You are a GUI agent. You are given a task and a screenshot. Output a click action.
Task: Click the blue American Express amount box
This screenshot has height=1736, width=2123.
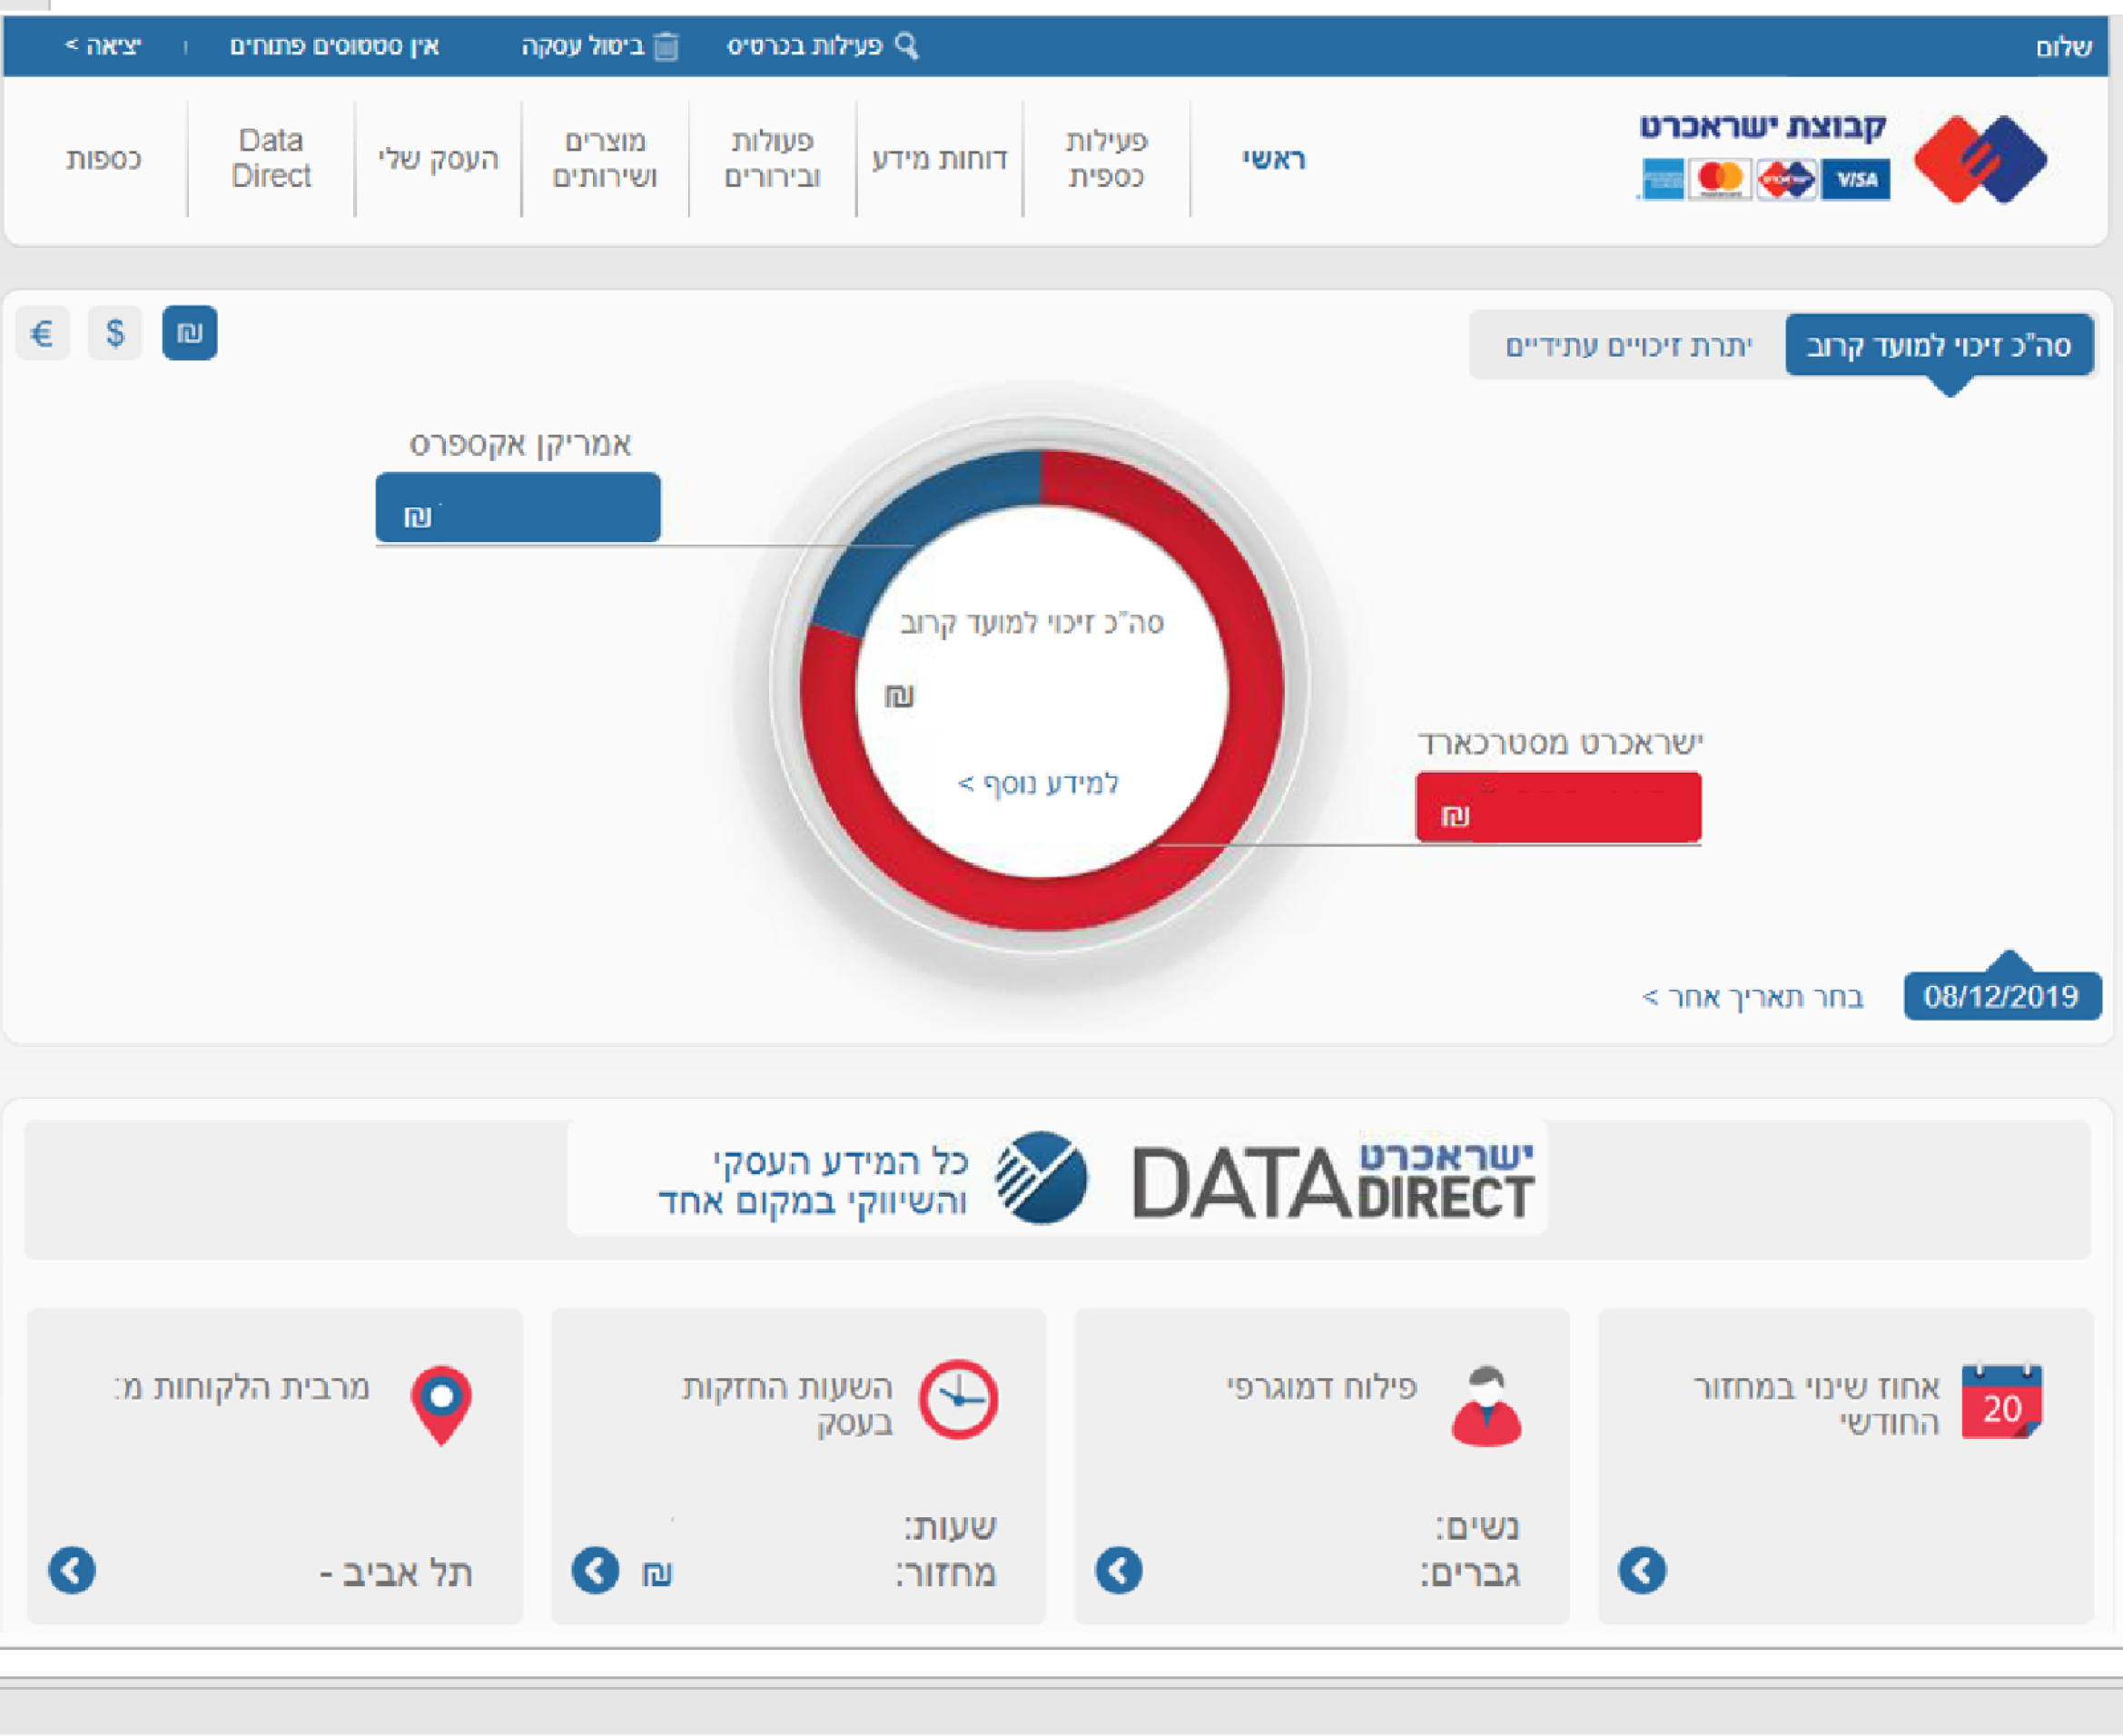click(x=518, y=507)
